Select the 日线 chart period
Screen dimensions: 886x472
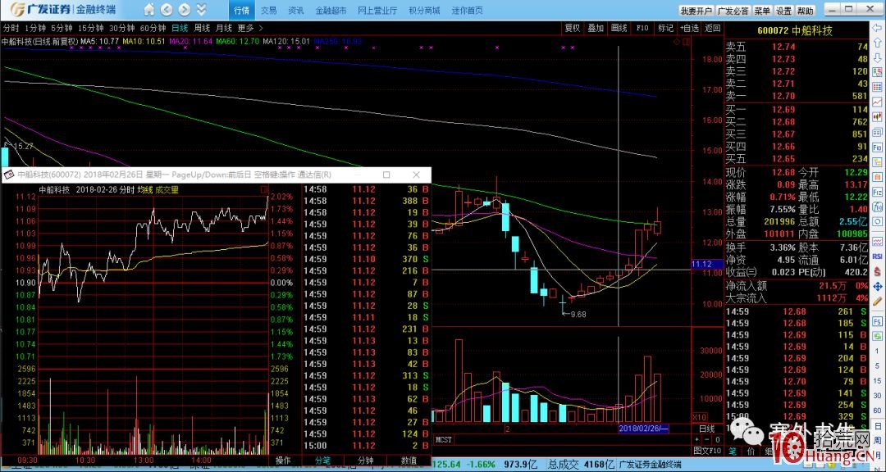pyautogui.click(x=180, y=28)
